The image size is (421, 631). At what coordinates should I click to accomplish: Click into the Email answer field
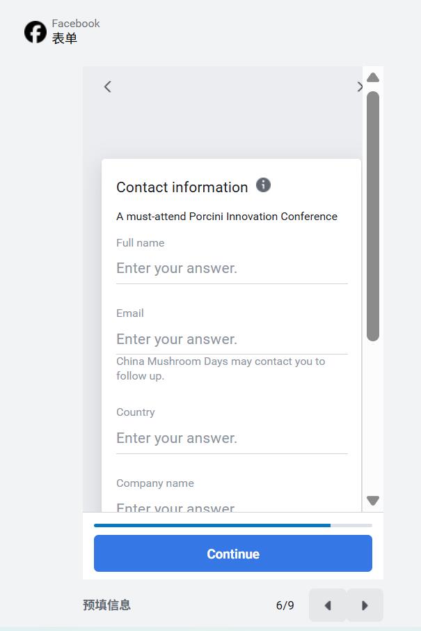point(232,340)
